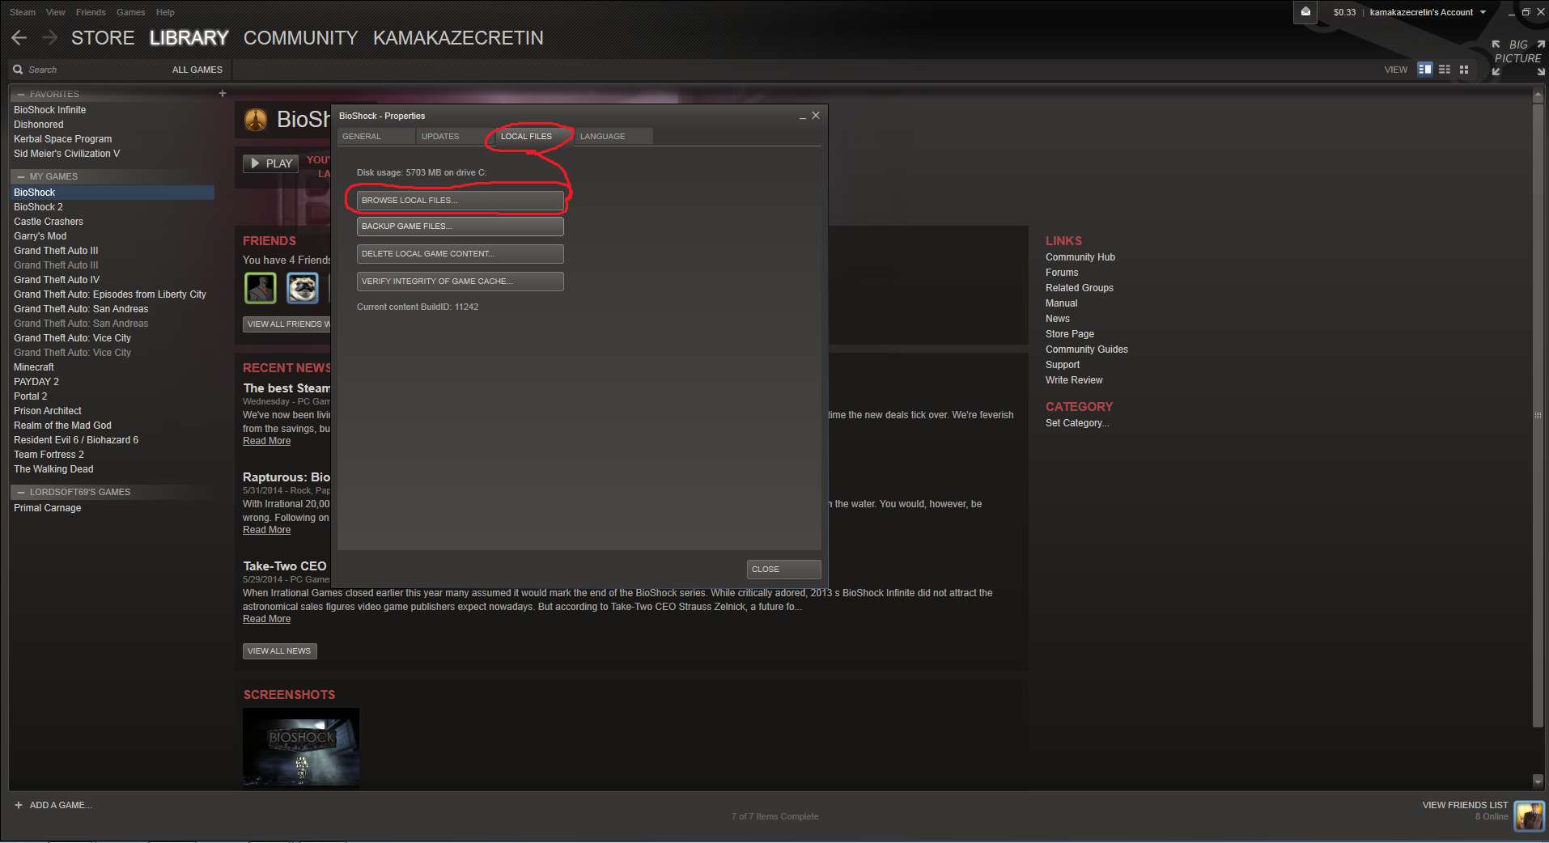Open the Forums link
This screenshot has width=1549, height=843.
[x=1062, y=273]
